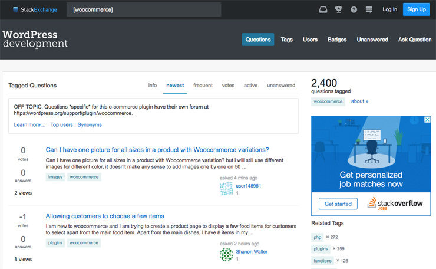Switch to the frequent tab
436x269 pixels.
[x=203, y=85]
